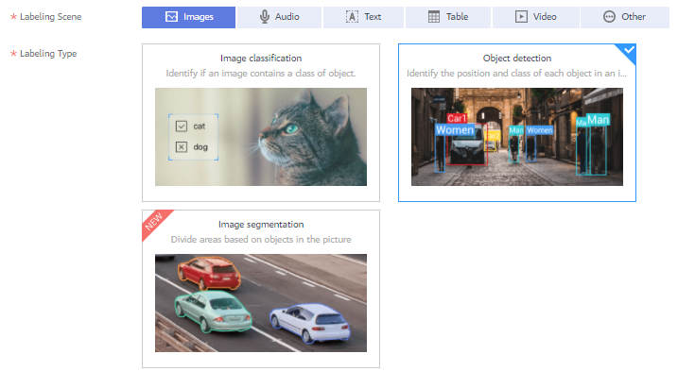The image size is (695, 371).
Task: Click the microphone icon in Audio tab
Action: 265,17
